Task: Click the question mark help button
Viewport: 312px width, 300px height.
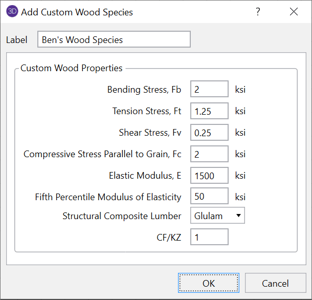Action: point(258,12)
